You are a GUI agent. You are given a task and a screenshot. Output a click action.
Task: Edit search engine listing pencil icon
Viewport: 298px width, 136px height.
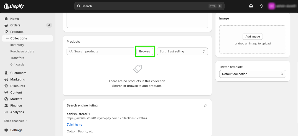pyautogui.click(x=205, y=105)
